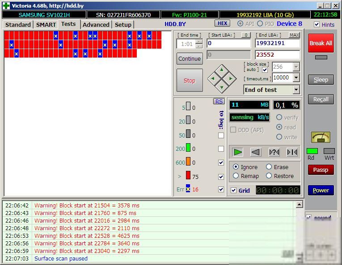This screenshot has height=265, width=342.
Task: Click the Recall button
Action: tap(321, 99)
